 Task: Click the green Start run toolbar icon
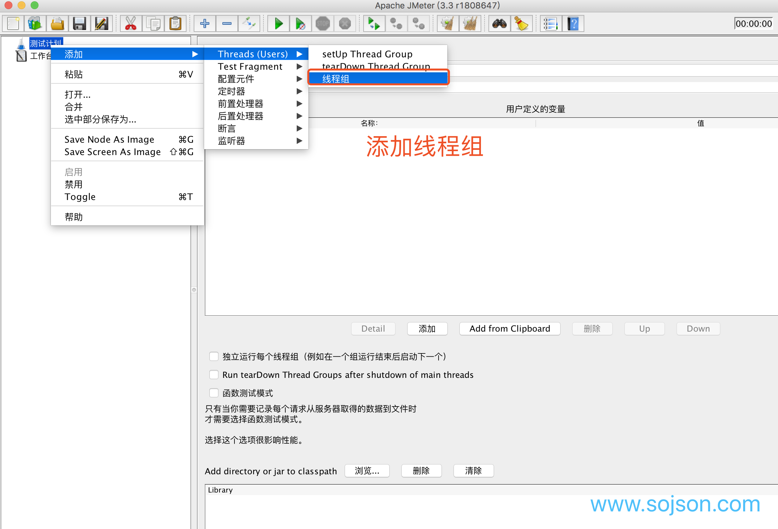278,24
